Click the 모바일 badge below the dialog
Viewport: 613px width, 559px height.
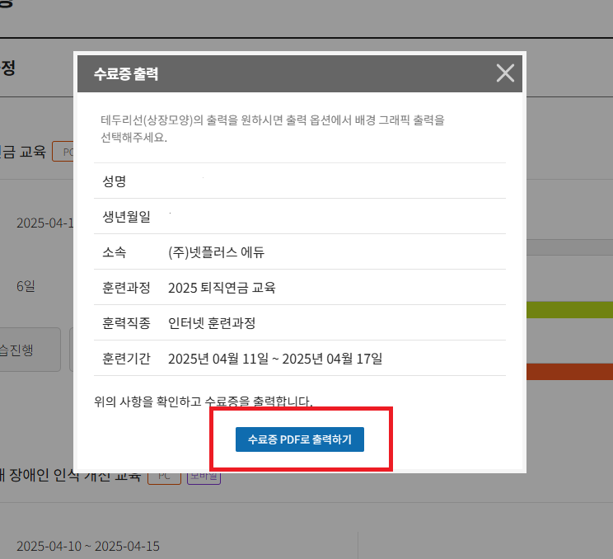[x=204, y=477]
